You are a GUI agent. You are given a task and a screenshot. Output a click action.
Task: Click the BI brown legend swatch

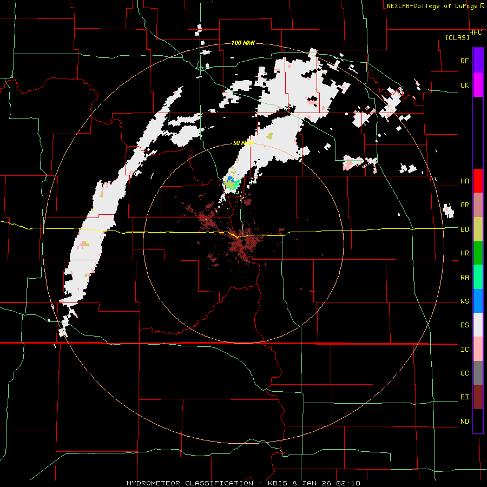(478, 397)
